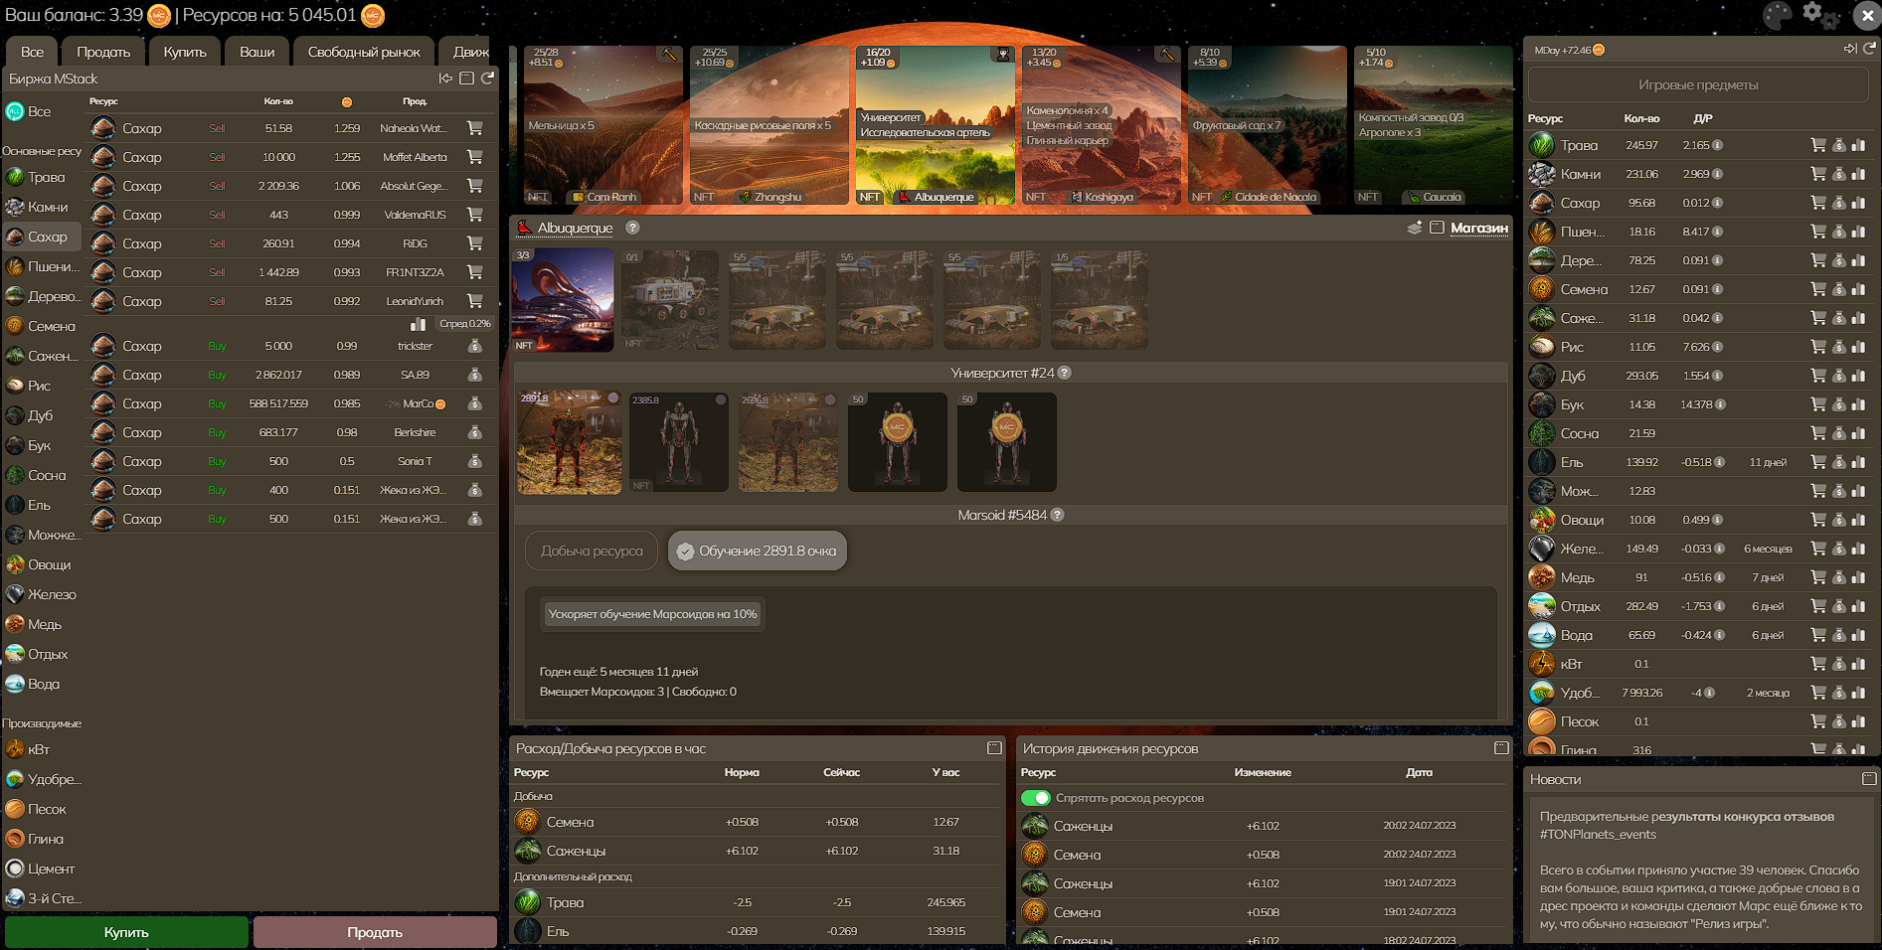Click the layers-plus icon next to Магазин
The image size is (1882, 950).
point(1415,228)
